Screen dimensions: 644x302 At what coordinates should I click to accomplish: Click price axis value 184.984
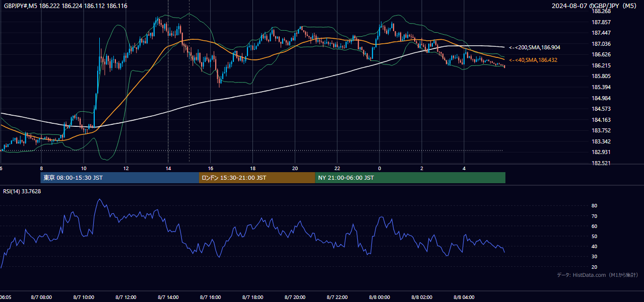601,98
